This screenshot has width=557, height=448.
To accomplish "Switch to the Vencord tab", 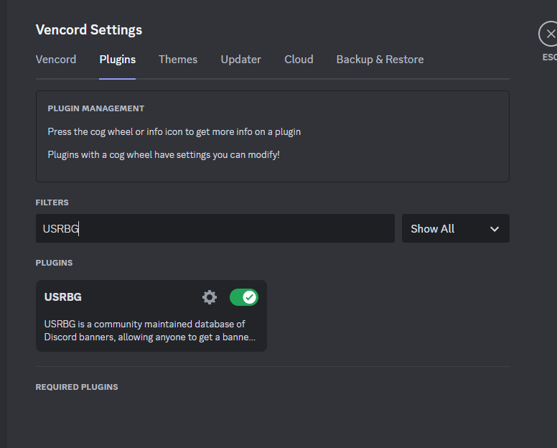I will 56,60.
